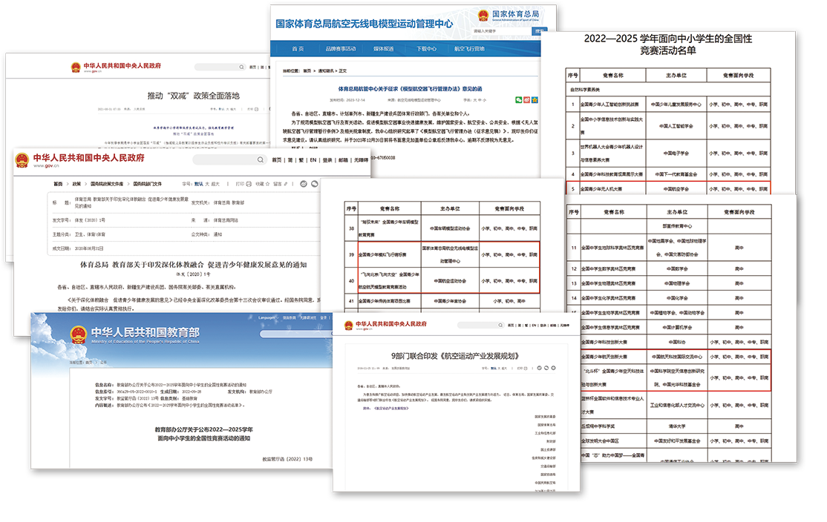827x522 pixels.
Task: Open the 下载中心 navigation tab
Action: pyautogui.click(x=426, y=48)
